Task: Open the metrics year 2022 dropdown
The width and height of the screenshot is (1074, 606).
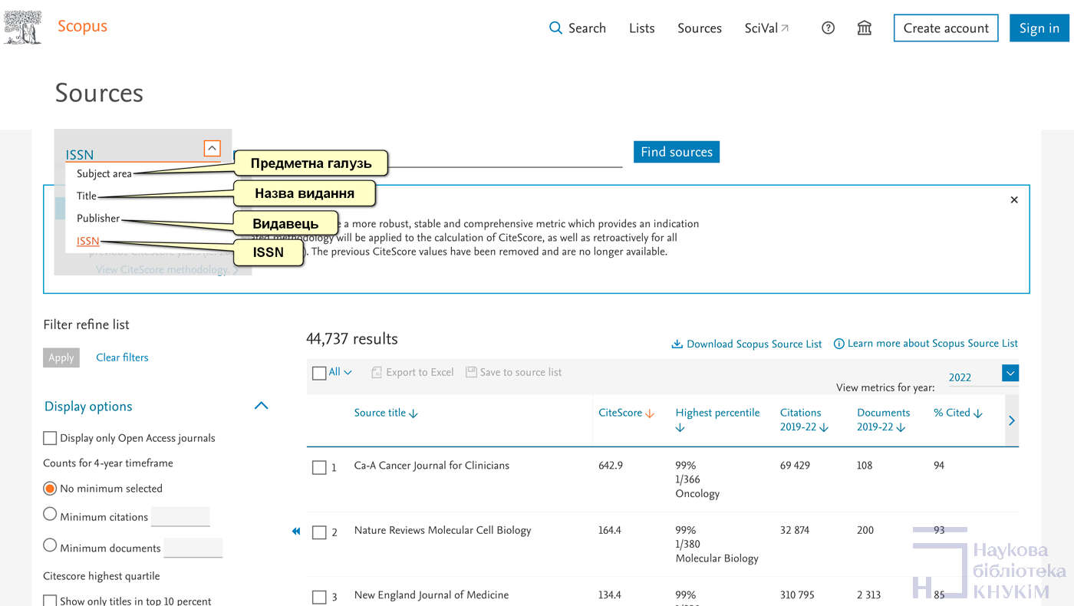Action: point(1010,374)
